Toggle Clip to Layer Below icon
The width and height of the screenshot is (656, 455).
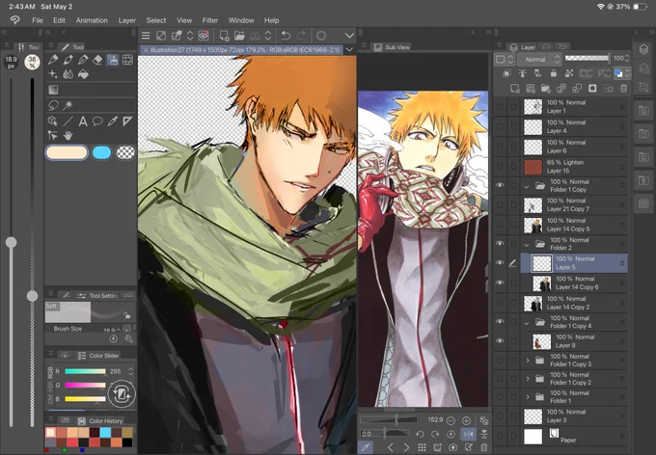pyautogui.click(x=506, y=73)
